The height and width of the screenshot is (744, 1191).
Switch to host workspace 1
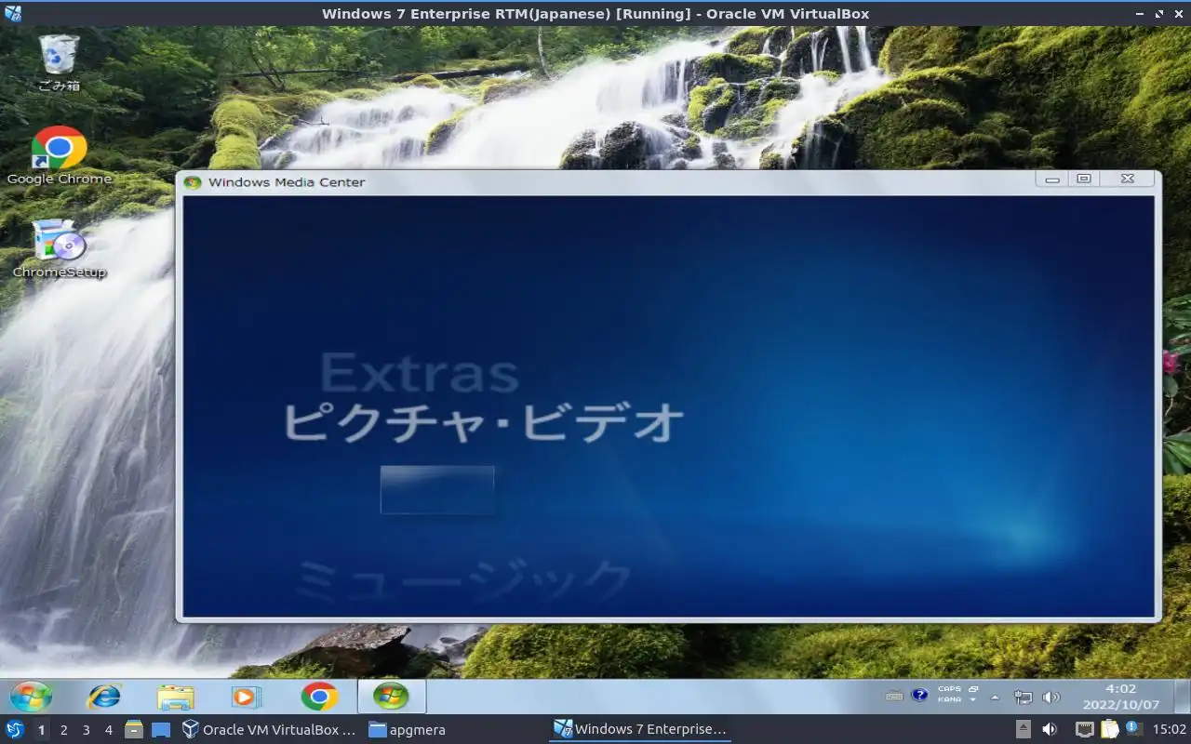coord(41,730)
